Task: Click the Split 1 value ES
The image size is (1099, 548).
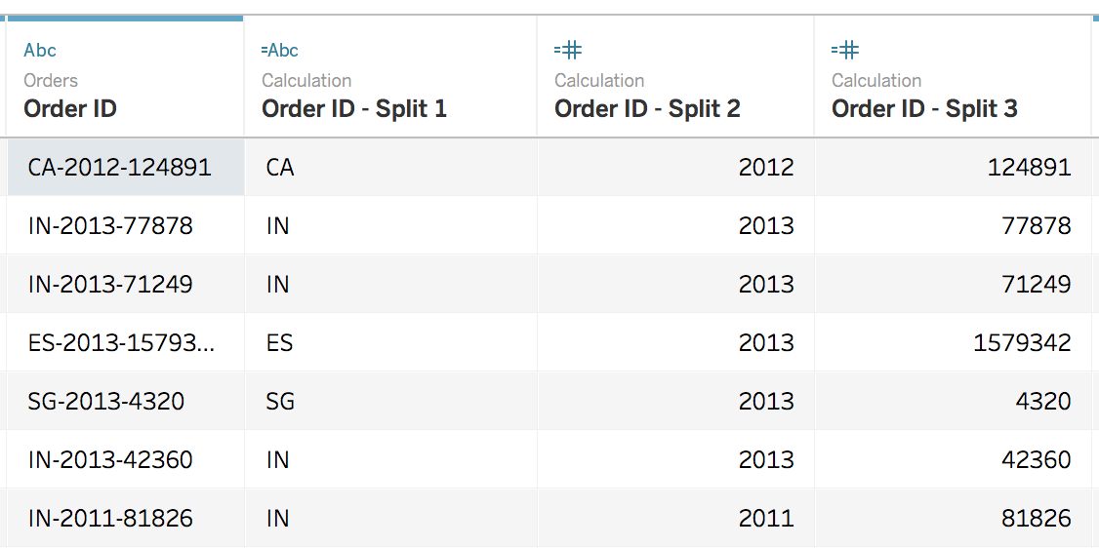Action: 279,343
